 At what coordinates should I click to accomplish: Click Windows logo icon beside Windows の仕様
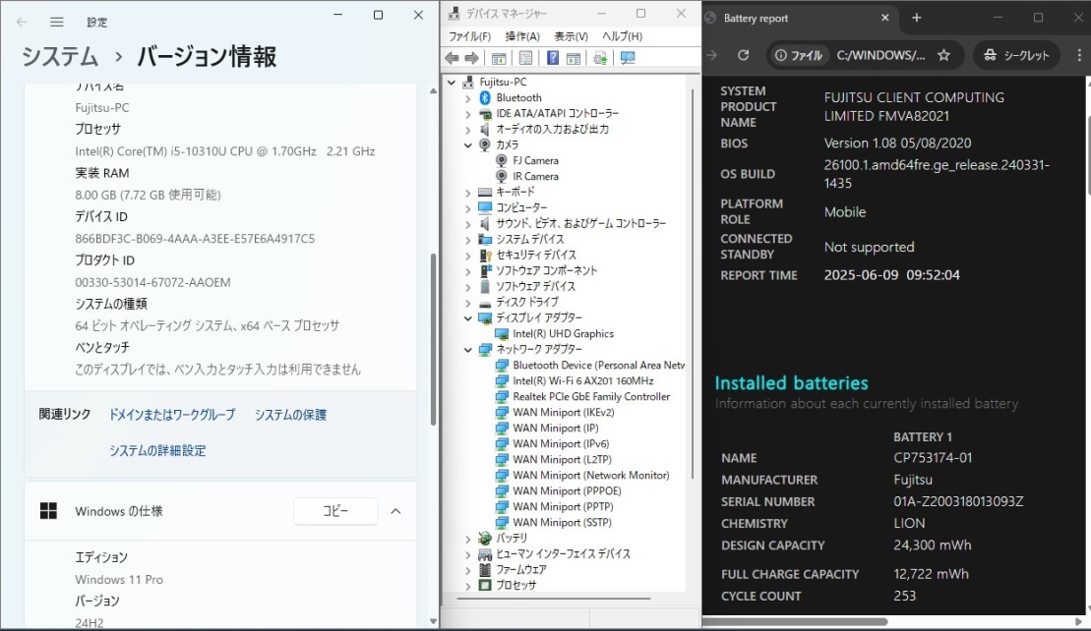49,511
